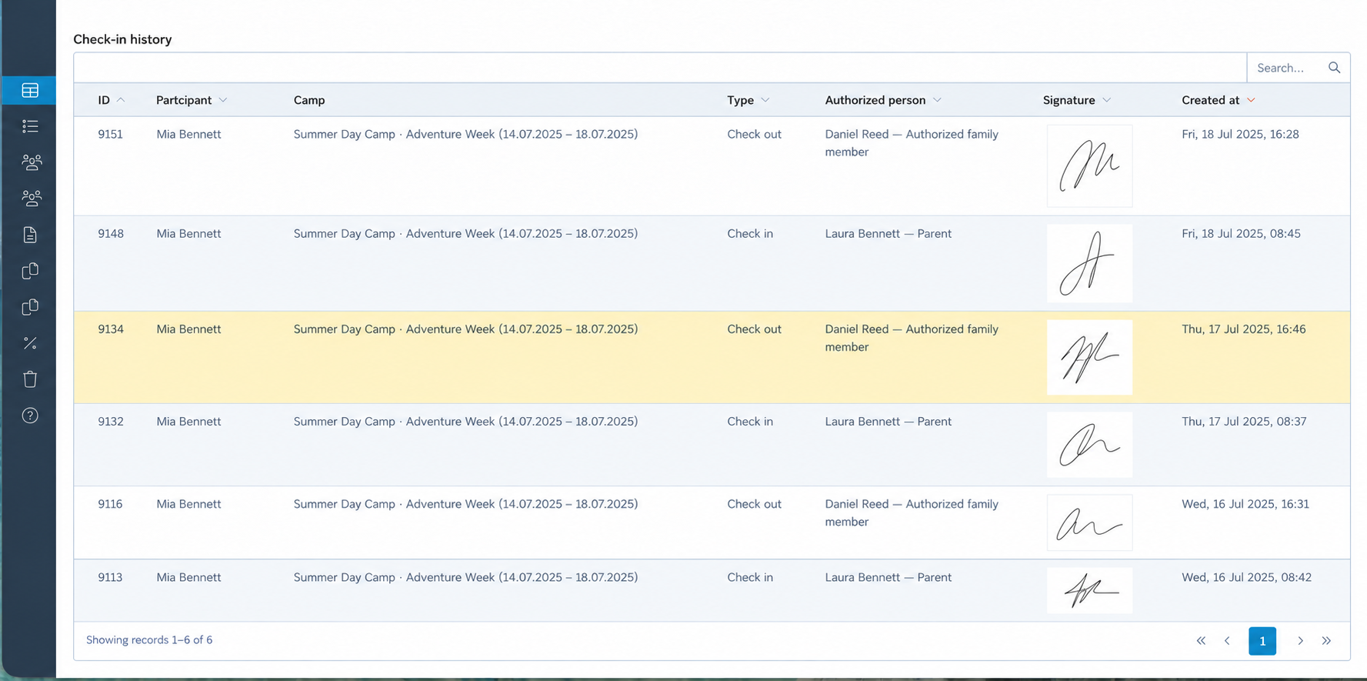1367x681 pixels.
Task: Click the date Fri, 18 Jul 2025, 08:45
Action: [x=1241, y=233]
